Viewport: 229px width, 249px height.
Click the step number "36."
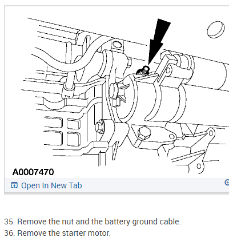click(10, 233)
